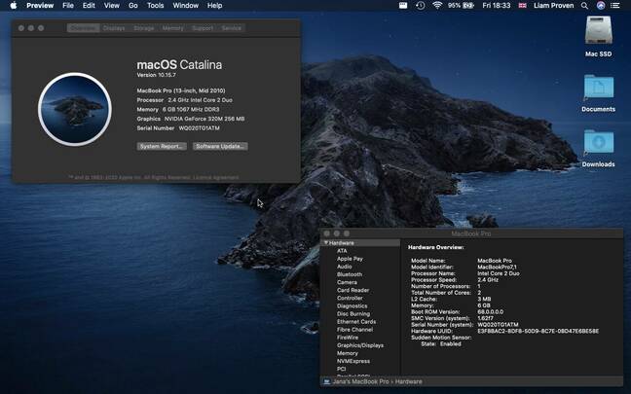Viewport: 631px width, 394px height.
Task: Click NVIDIA GeForce 320M graphics text
Action: 204,119
